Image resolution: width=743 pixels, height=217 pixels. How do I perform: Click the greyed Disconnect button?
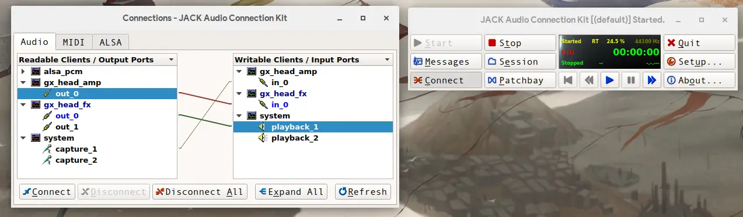(113, 192)
